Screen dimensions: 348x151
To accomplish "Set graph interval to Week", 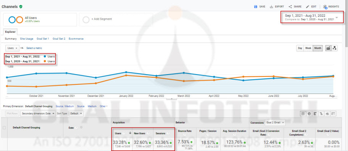I will [308, 48].
